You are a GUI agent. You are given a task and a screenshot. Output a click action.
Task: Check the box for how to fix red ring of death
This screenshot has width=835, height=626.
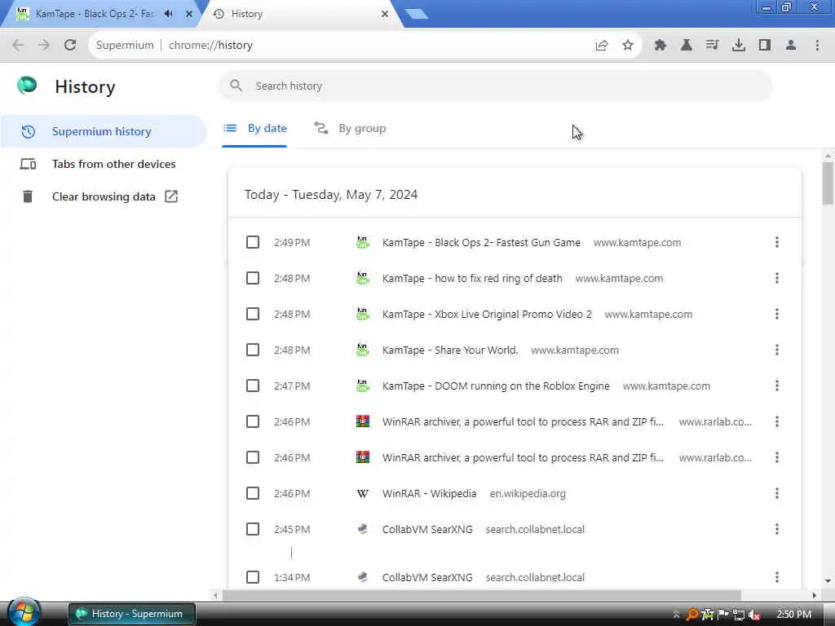pos(253,278)
